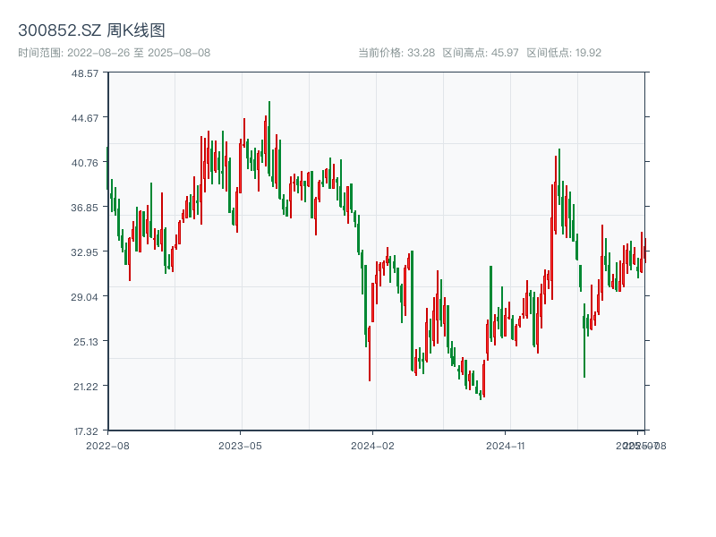Click the 48.57 y-axis price label
This screenshot has height=537, width=716.
tap(85, 72)
